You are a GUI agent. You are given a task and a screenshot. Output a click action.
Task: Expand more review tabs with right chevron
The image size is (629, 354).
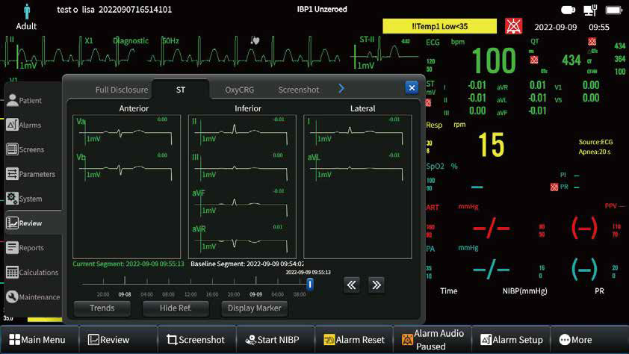point(341,89)
